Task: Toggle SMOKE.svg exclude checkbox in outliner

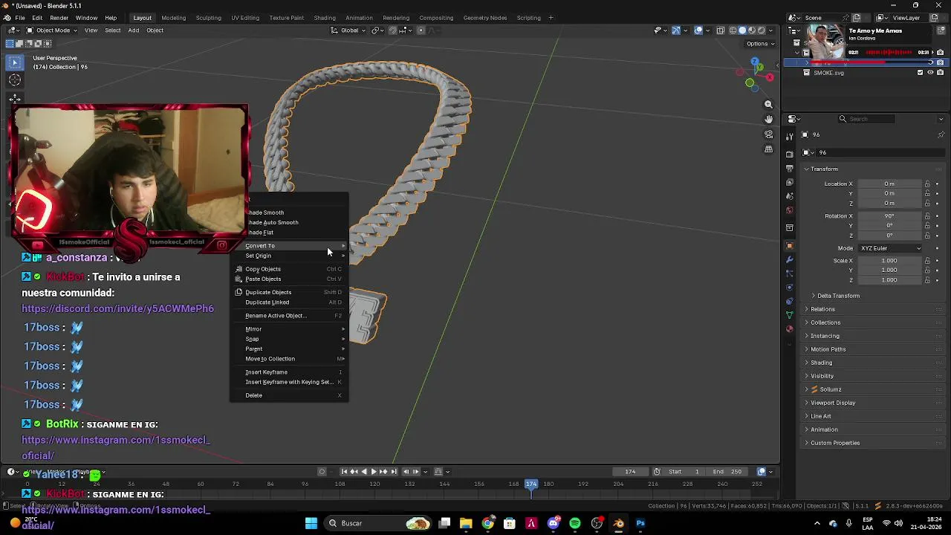Action: click(x=920, y=73)
